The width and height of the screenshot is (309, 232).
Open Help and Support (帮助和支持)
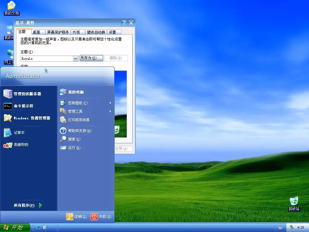[x=75, y=130]
